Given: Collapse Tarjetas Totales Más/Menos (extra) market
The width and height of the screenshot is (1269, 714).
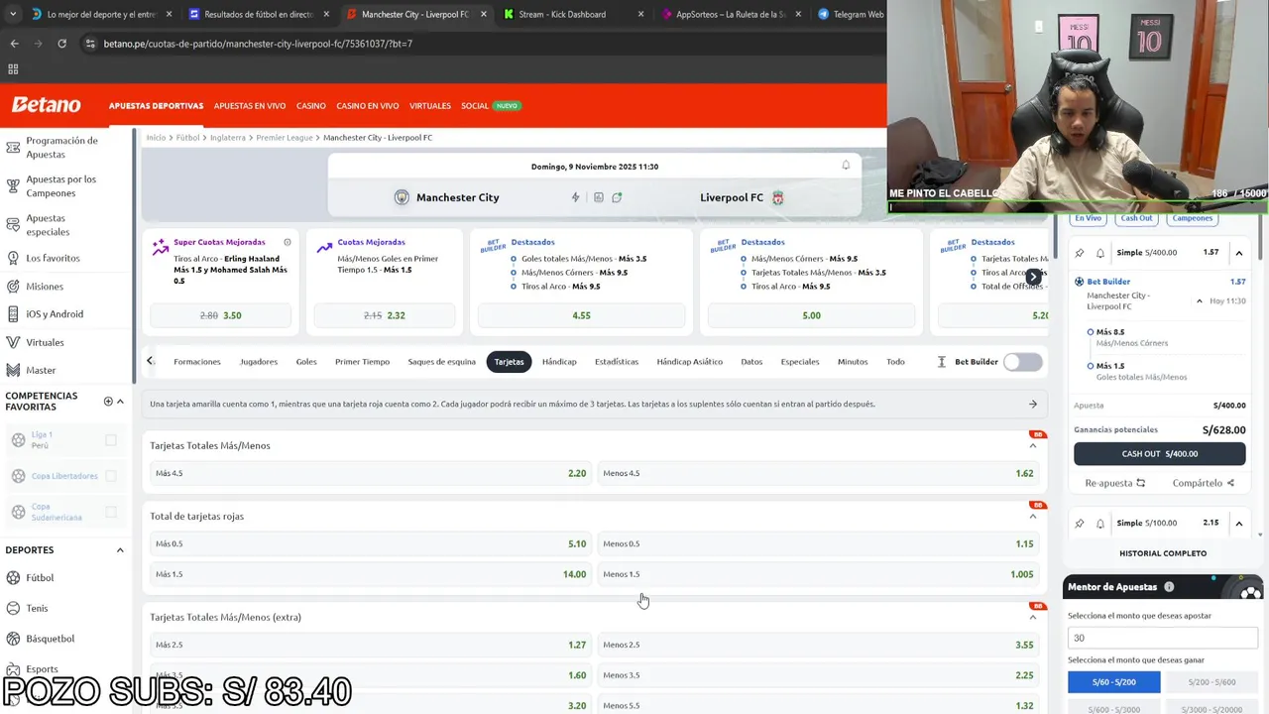Looking at the screenshot, I should point(1033,618).
